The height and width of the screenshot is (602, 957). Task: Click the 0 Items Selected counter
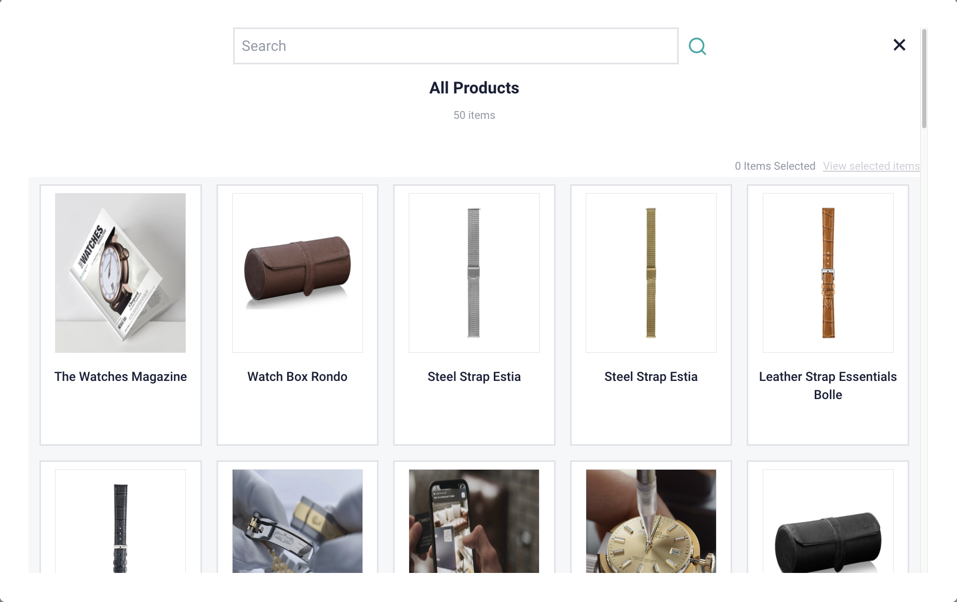click(x=775, y=166)
